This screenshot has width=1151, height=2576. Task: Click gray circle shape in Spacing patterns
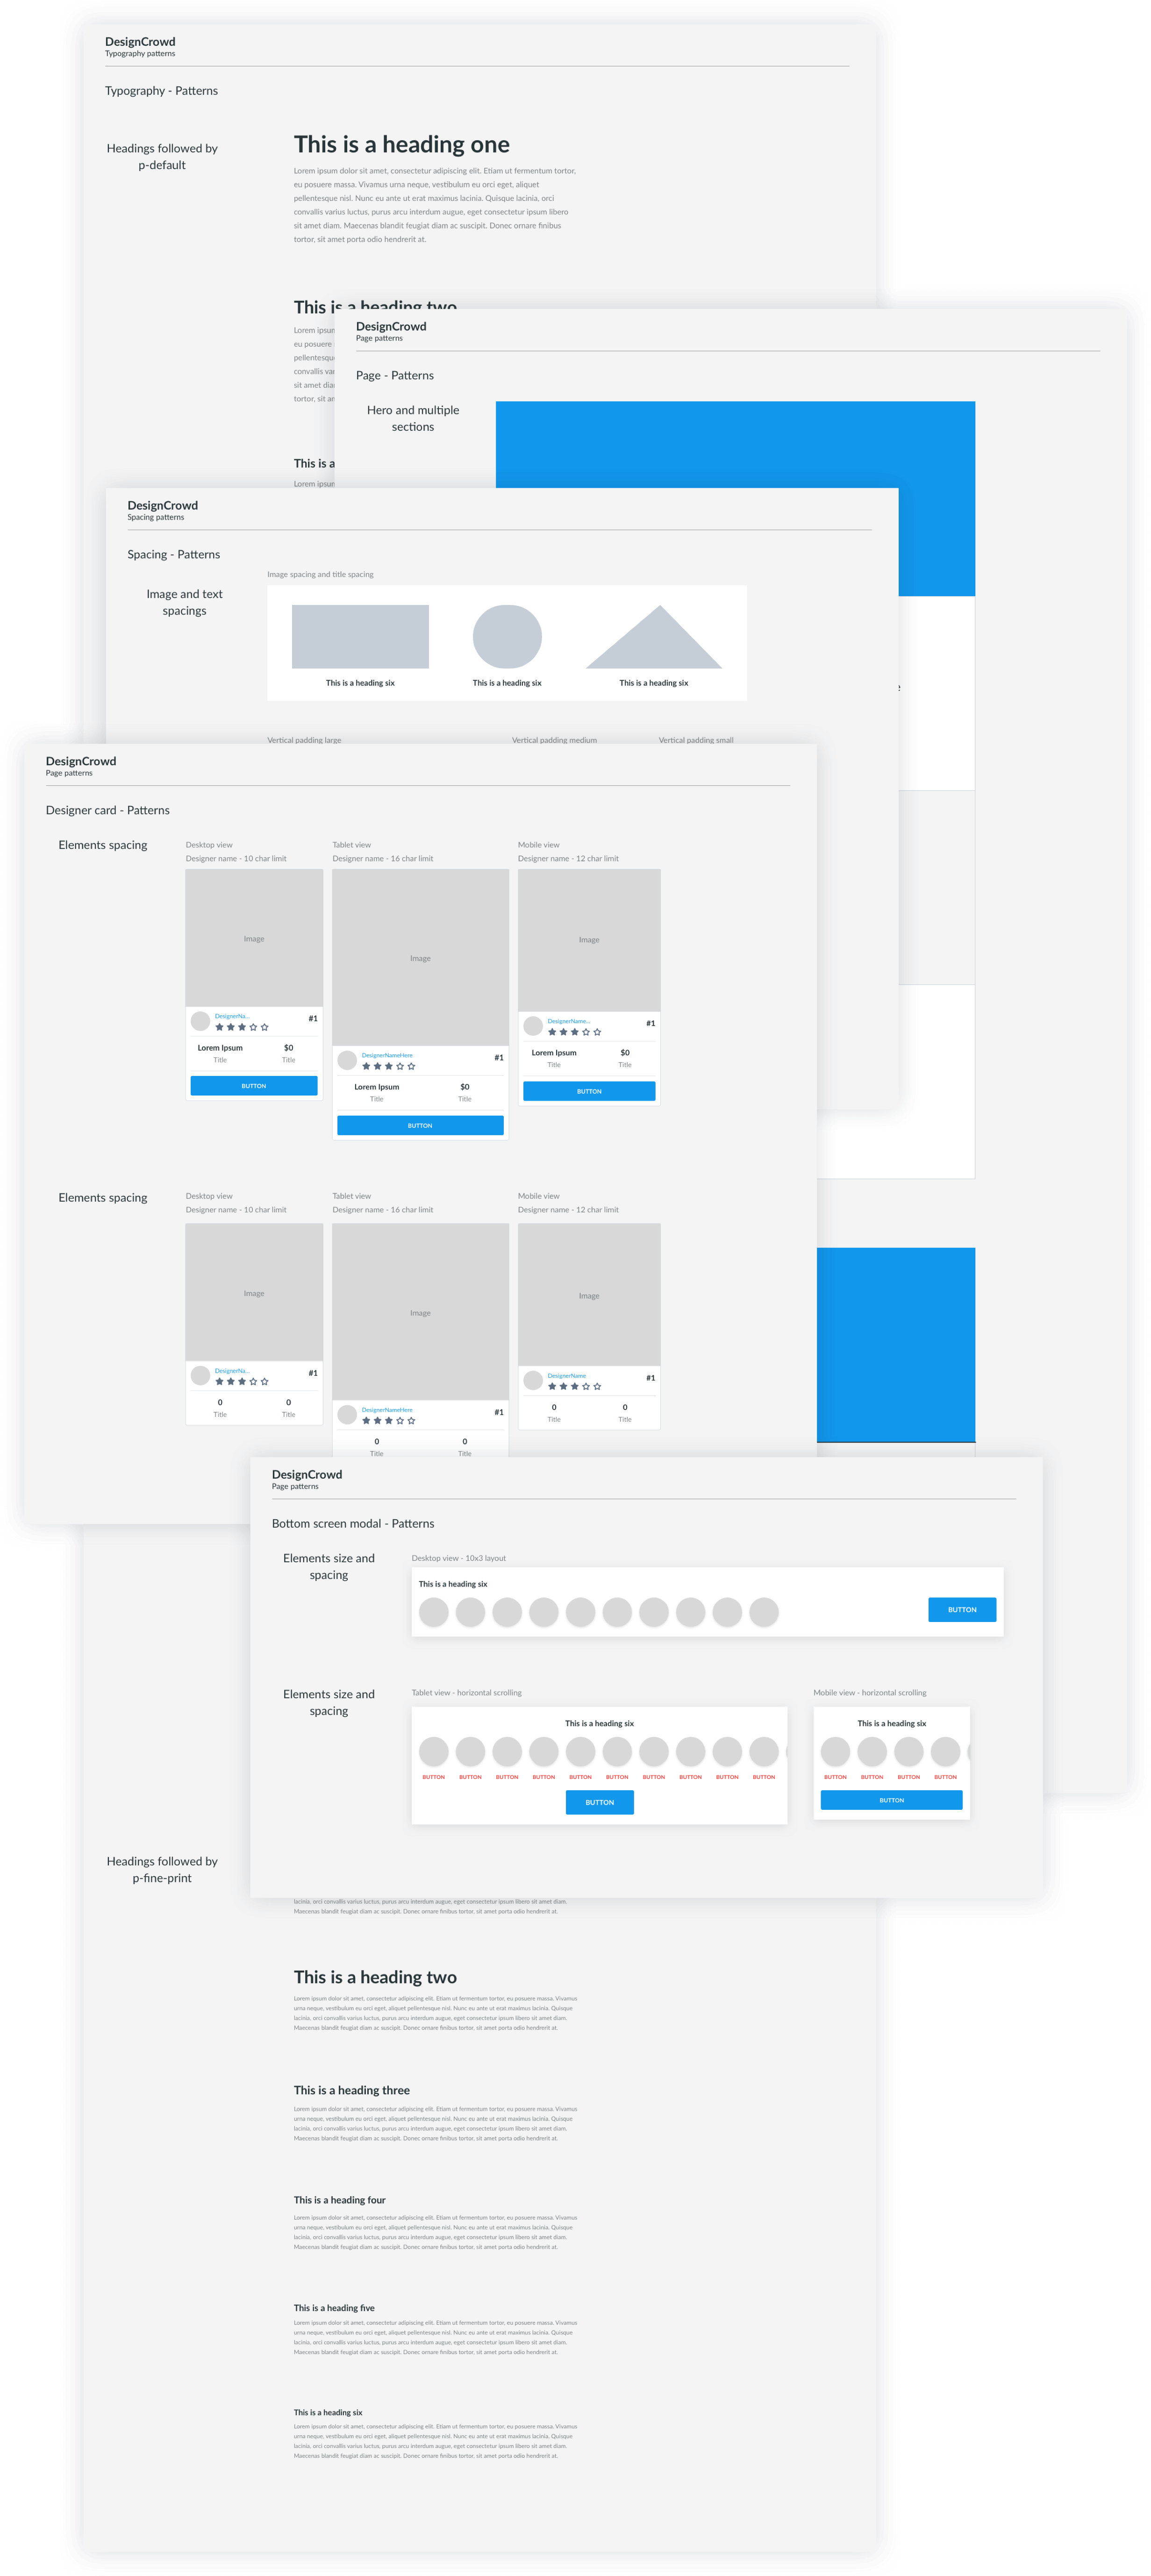(507, 636)
